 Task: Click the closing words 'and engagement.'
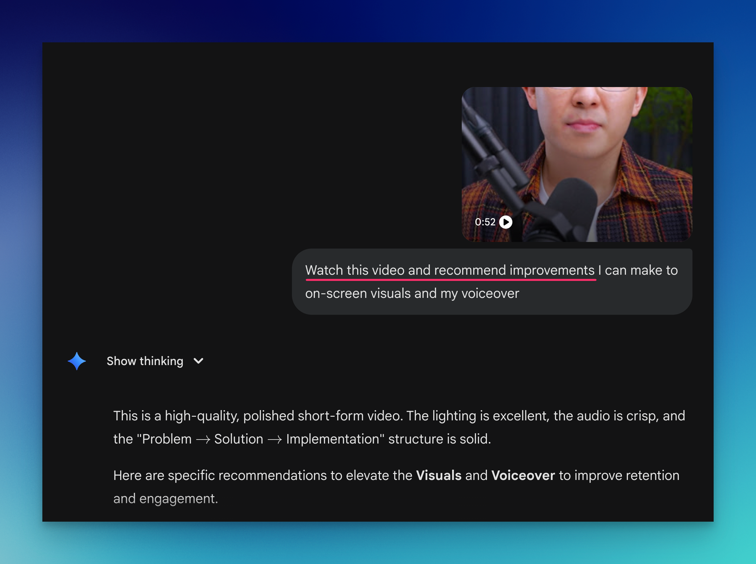[x=166, y=499]
